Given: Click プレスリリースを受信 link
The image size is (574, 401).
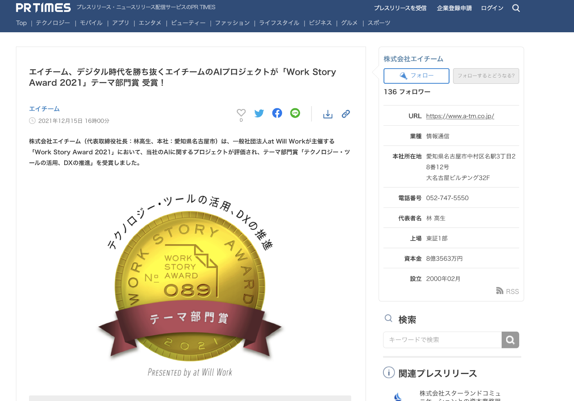Looking at the screenshot, I should point(400,8).
